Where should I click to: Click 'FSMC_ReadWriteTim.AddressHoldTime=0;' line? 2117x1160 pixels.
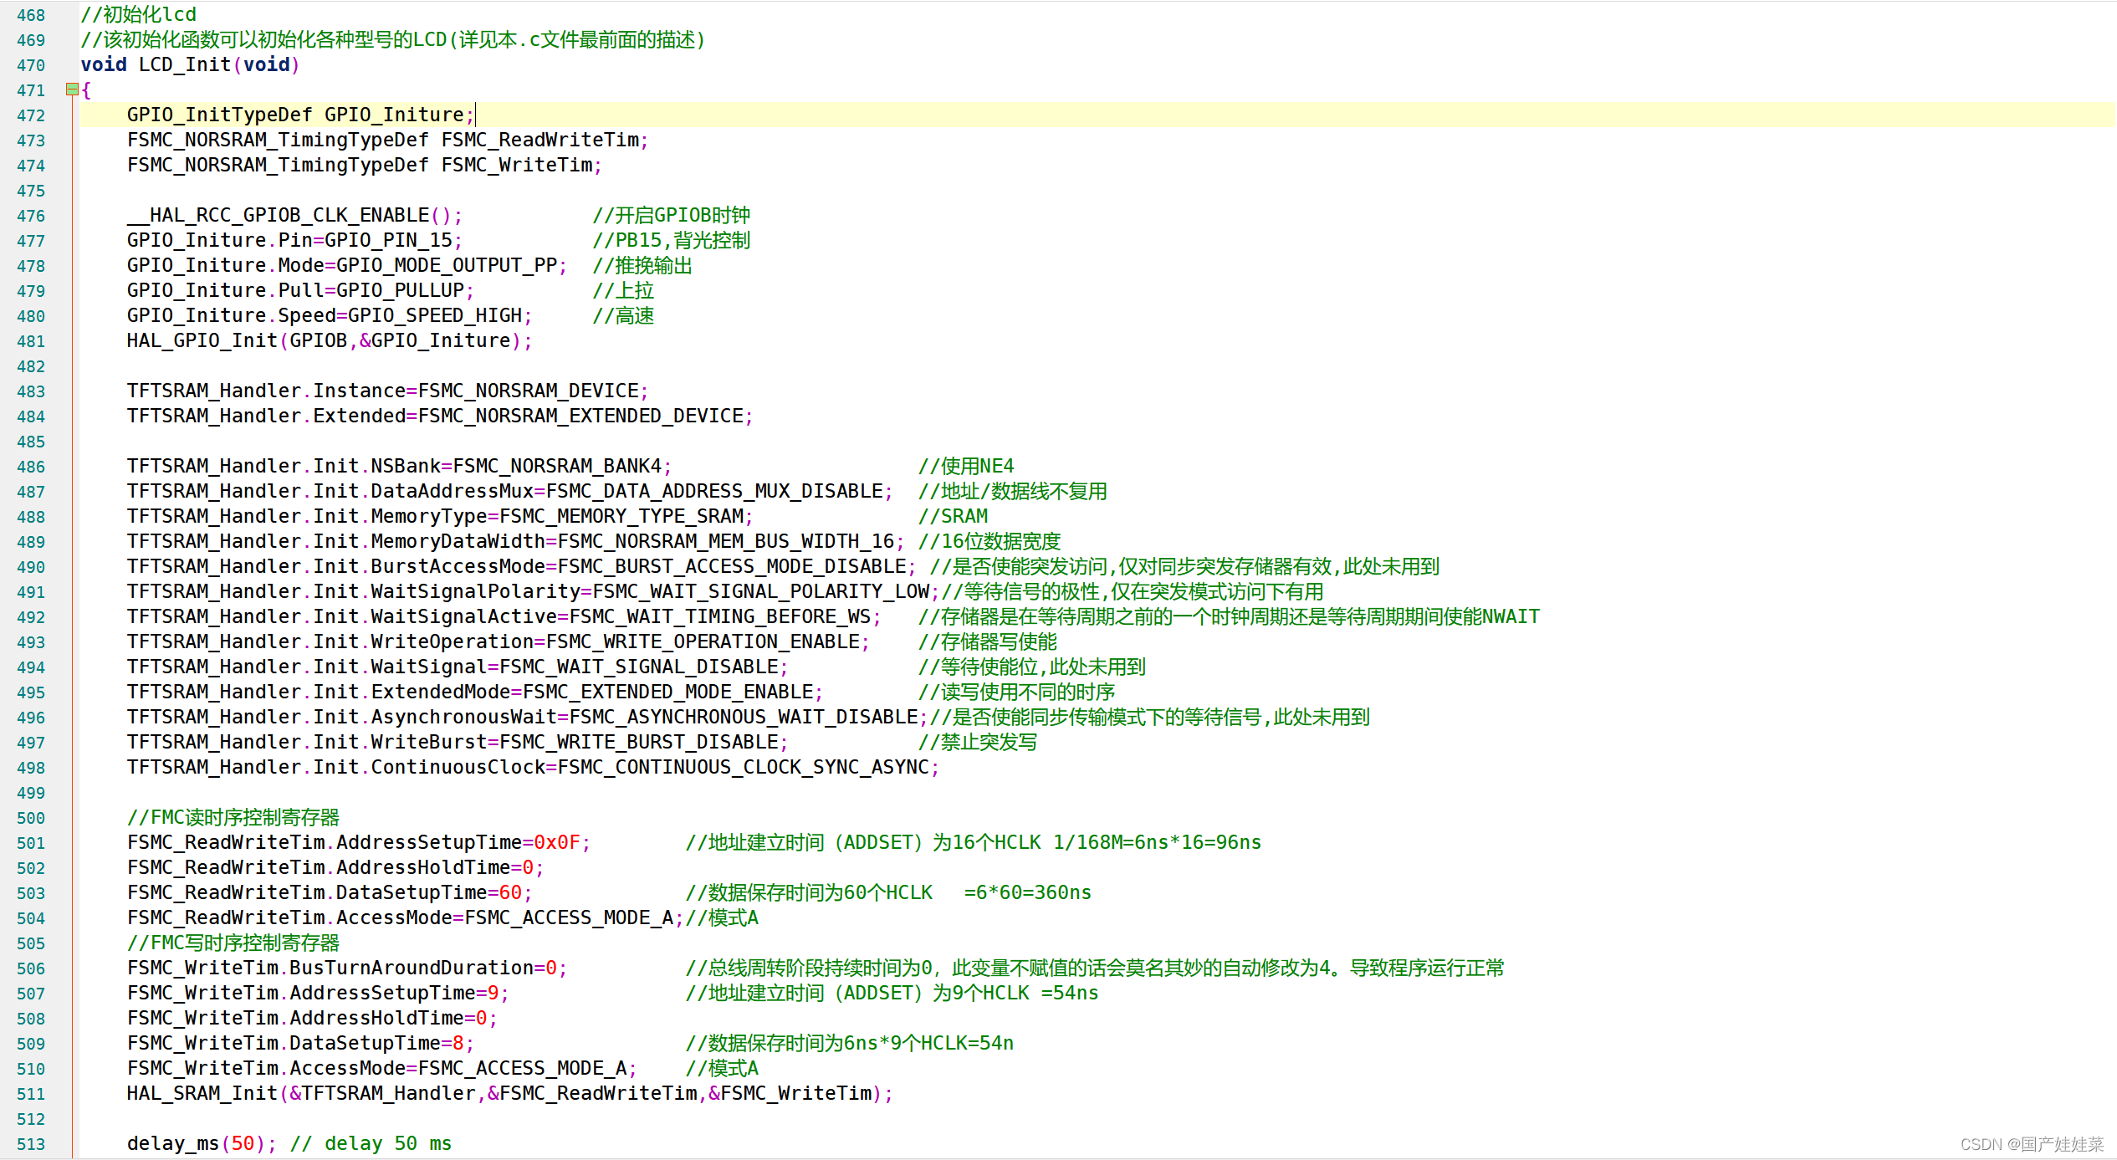pos(335,867)
